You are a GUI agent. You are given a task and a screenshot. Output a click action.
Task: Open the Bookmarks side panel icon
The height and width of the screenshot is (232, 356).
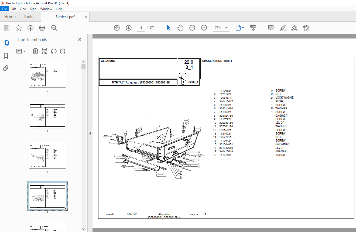(6, 56)
